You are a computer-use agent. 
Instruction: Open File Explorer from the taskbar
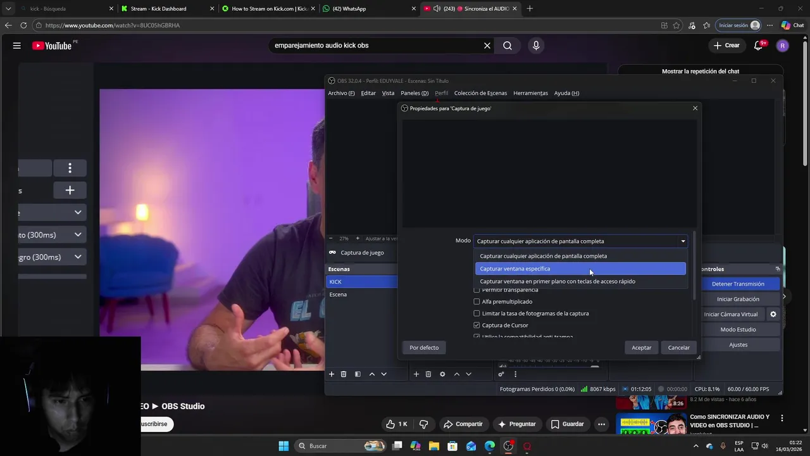[434, 446]
